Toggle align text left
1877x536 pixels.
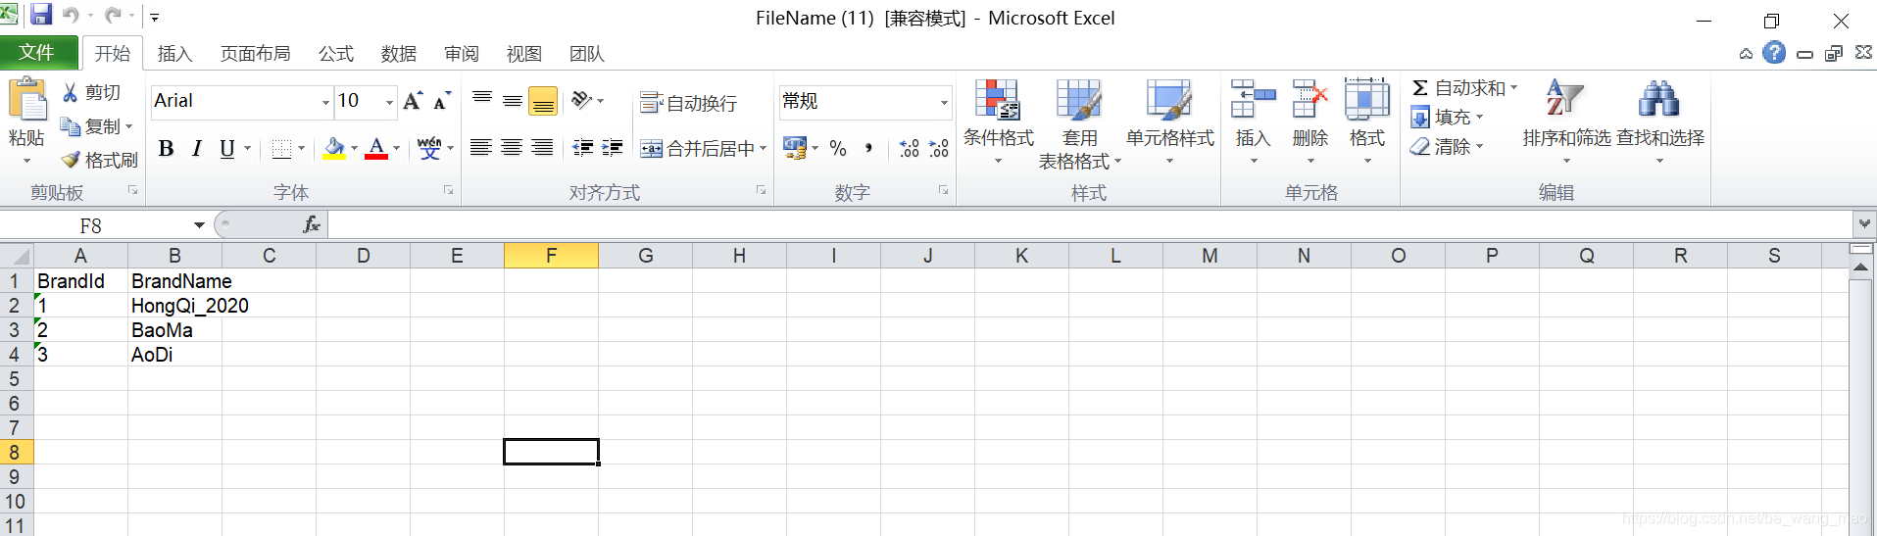pos(480,148)
